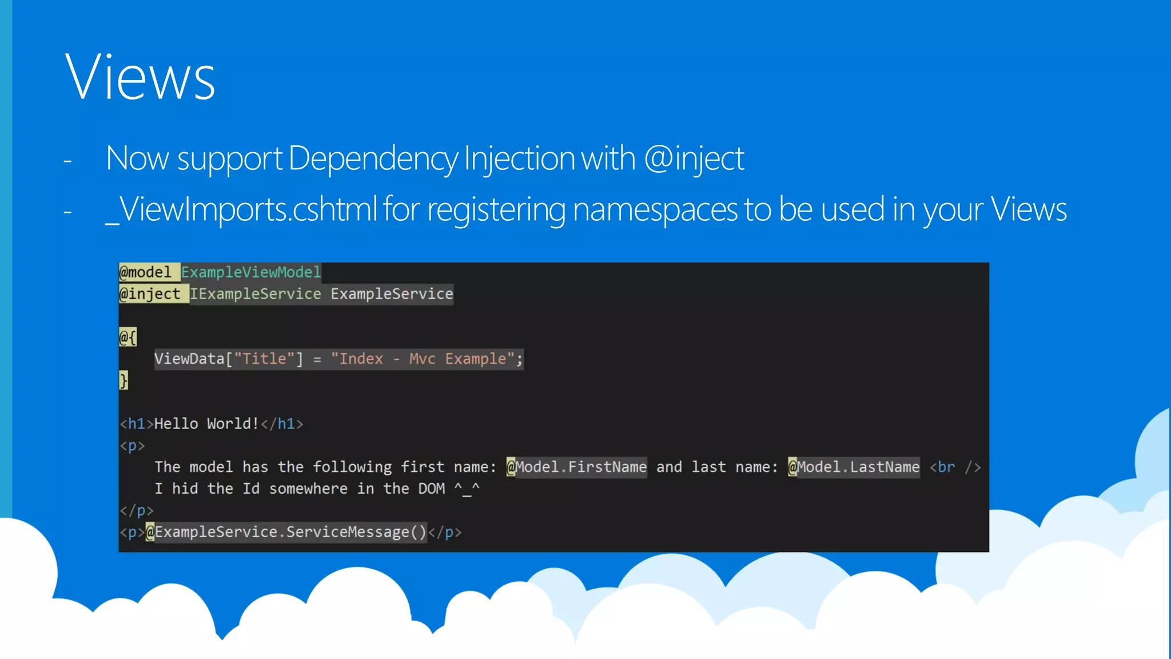Click @Model.LastName expression

coord(854,467)
